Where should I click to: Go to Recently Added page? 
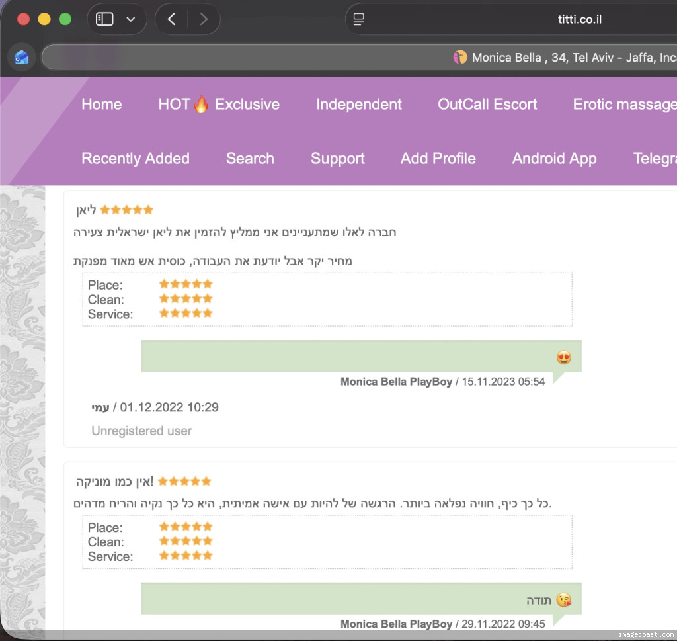click(135, 159)
